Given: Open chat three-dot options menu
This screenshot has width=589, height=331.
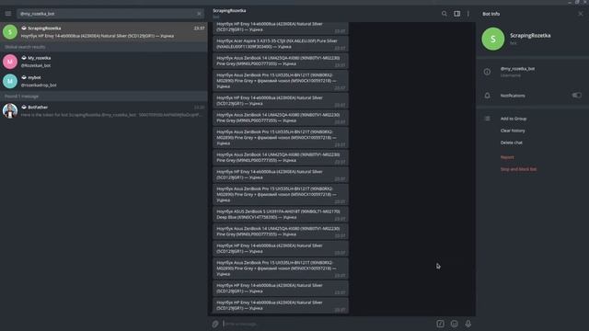Looking at the screenshot, I should tap(468, 14).
